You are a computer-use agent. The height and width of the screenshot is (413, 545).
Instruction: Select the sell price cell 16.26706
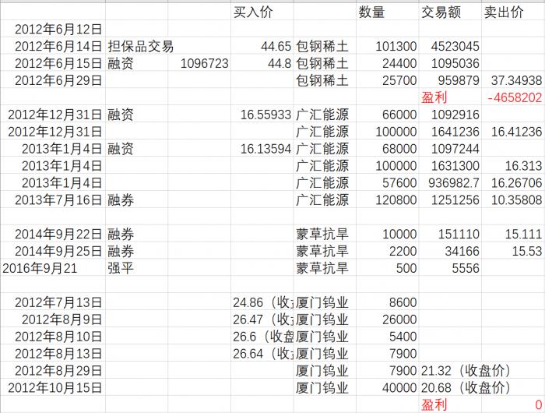513,182
